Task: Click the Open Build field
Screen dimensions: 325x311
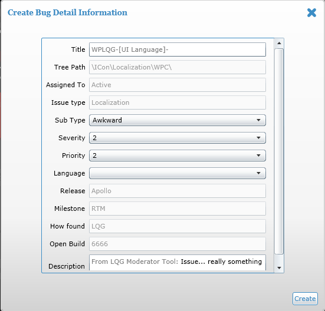Action: (x=178, y=244)
